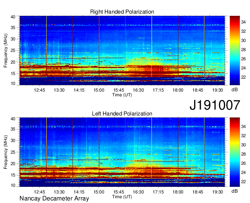Screen dimensions: 250x203
Task: Select the J191007 observation label
Action: click(215, 105)
